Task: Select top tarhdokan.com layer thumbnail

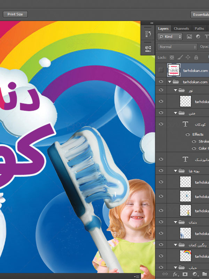Action: tap(174, 70)
